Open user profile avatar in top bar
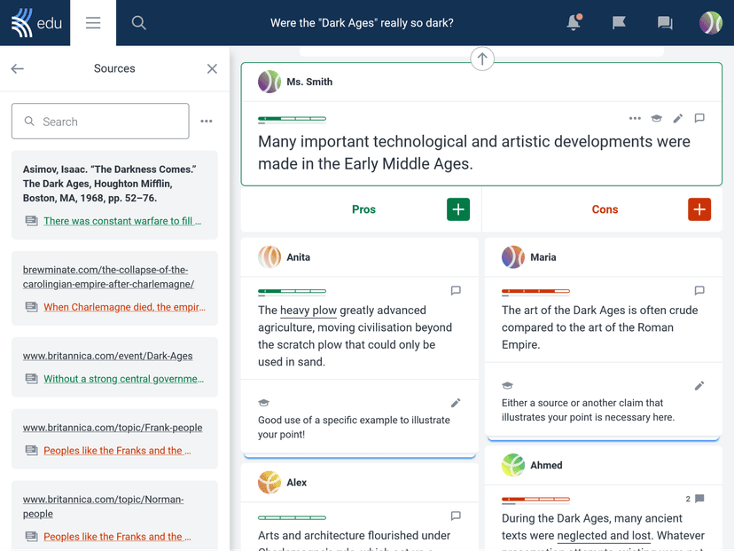This screenshot has height=551, width=734. (x=710, y=23)
